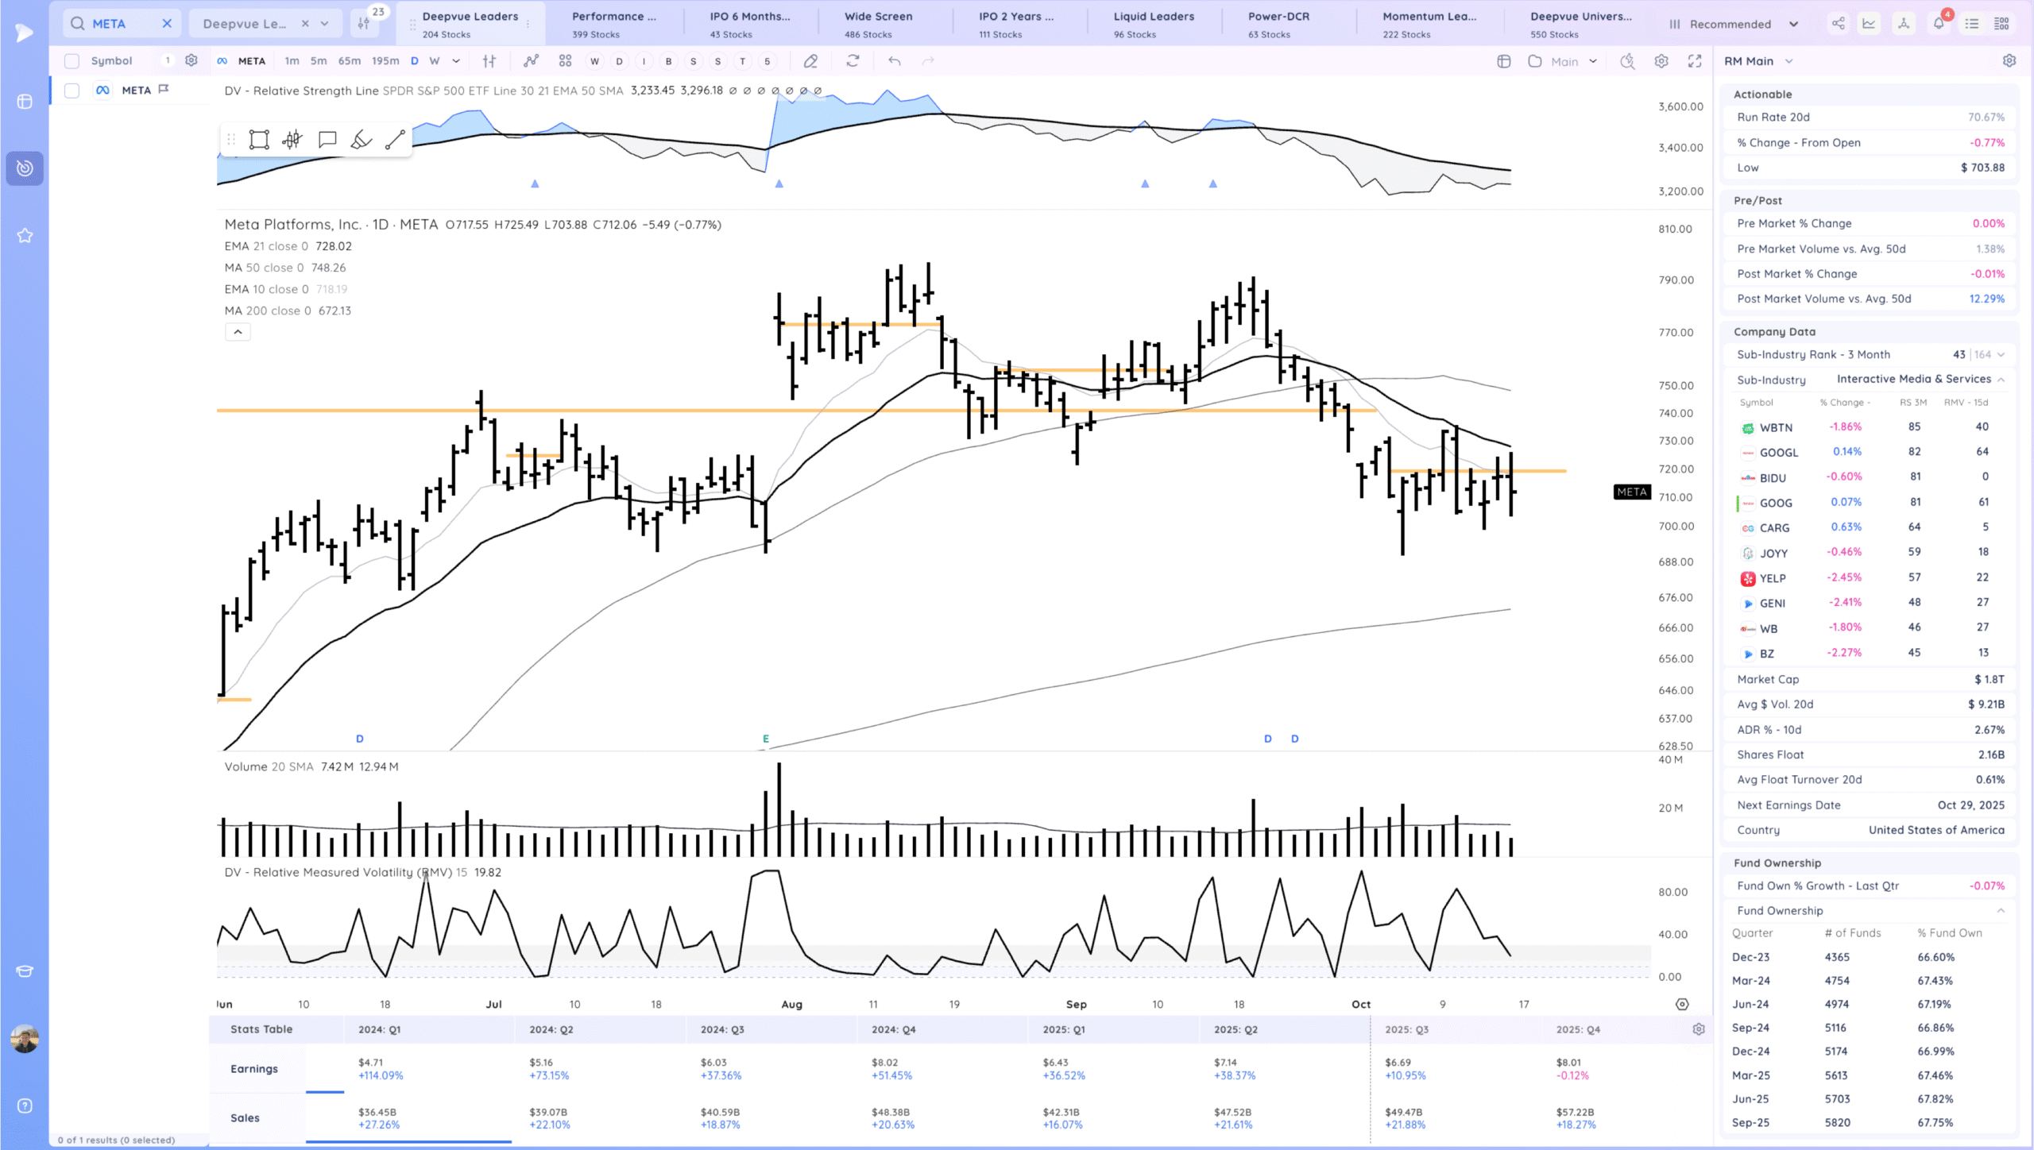Open the comment annotation tool

[x=327, y=140]
